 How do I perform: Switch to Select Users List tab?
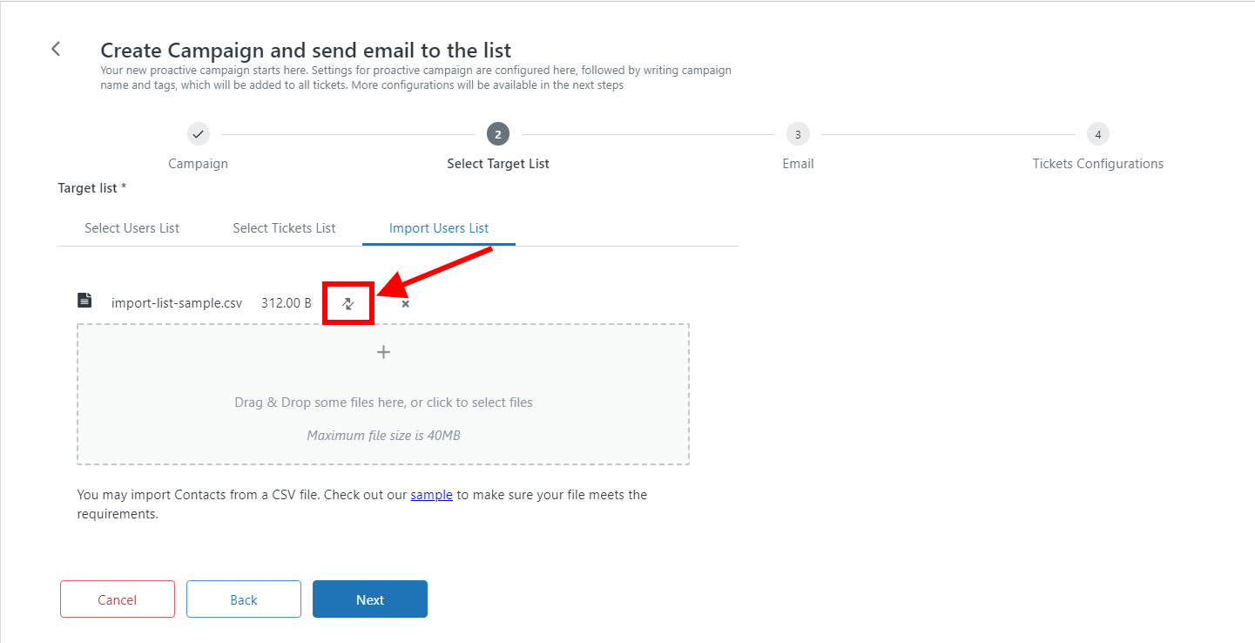click(x=132, y=228)
